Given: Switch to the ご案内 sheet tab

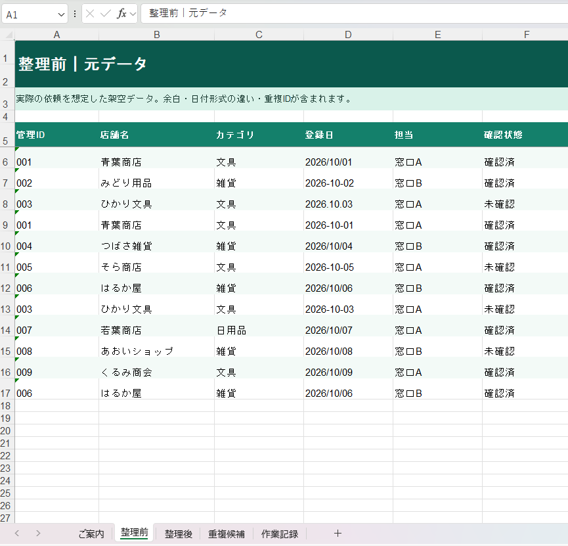Looking at the screenshot, I should pos(91,534).
